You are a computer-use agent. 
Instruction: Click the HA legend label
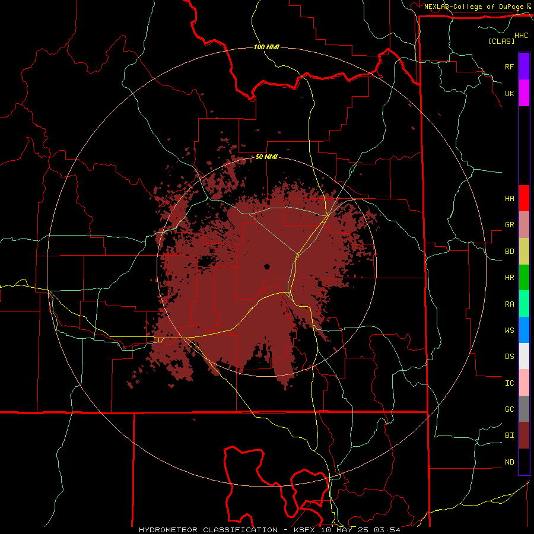(509, 199)
